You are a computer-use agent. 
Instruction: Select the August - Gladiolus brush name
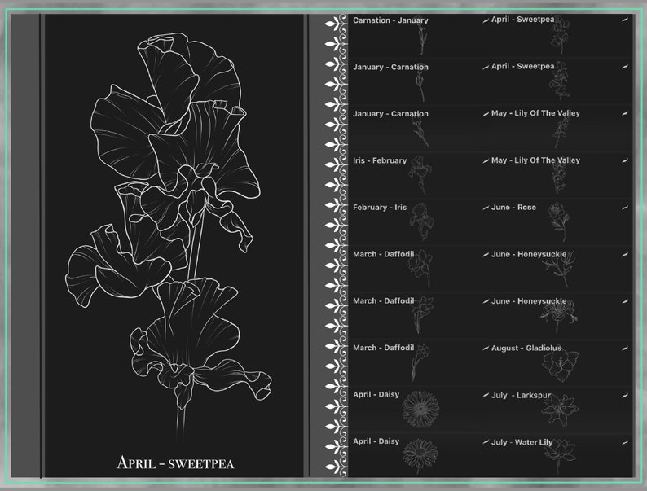tap(526, 348)
